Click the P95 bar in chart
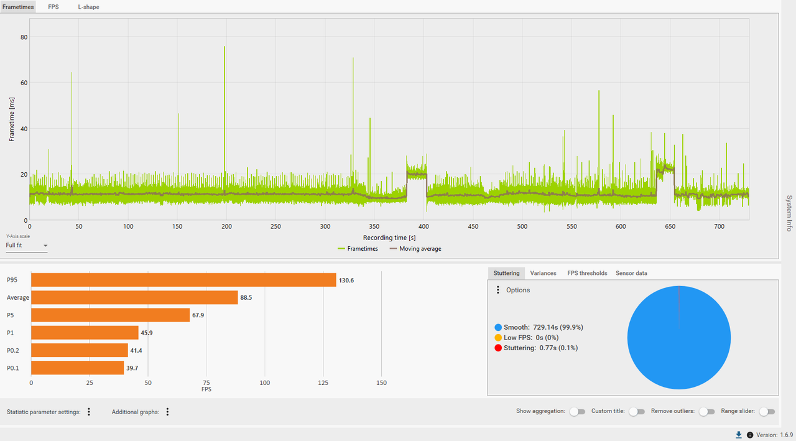Image resolution: width=796 pixels, height=441 pixels. [x=183, y=280]
